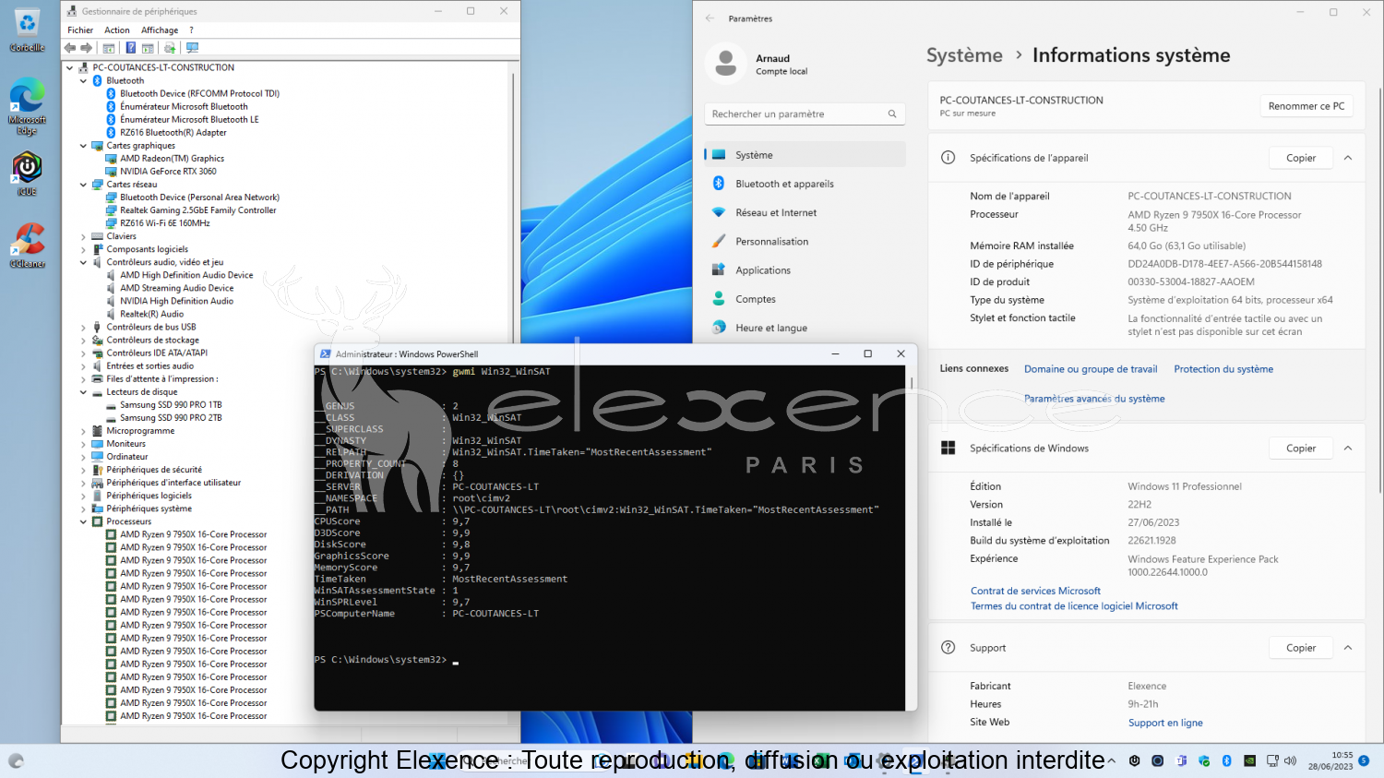1384x778 pixels.
Task: Collapse the Cartes réseau tree node
Action: pos(83,185)
